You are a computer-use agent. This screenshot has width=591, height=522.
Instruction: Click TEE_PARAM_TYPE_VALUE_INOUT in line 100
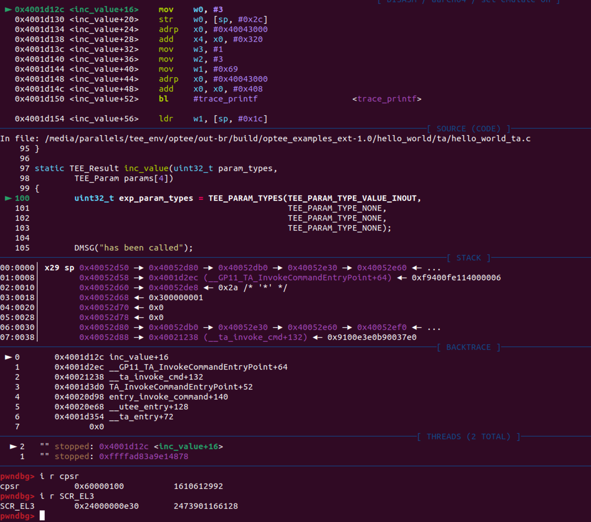[352, 198]
